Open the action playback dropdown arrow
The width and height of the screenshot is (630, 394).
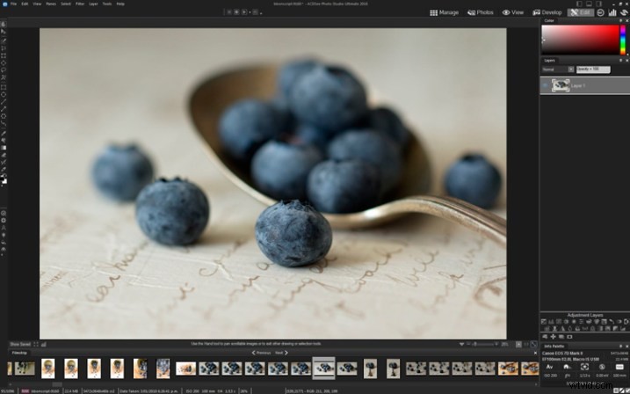(x=250, y=12)
